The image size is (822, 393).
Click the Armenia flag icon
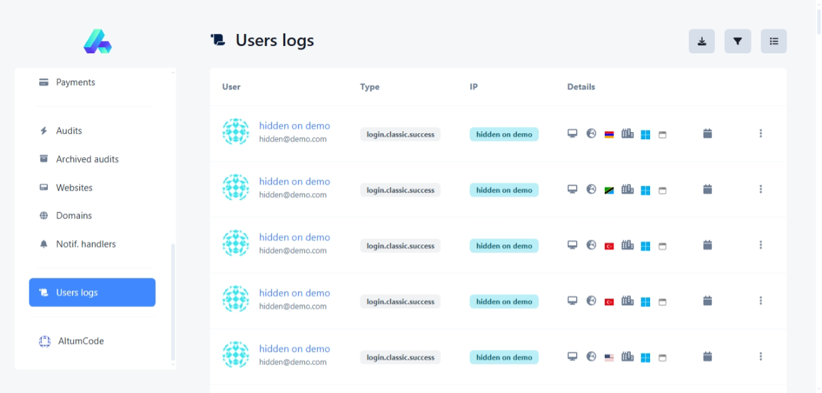click(609, 135)
